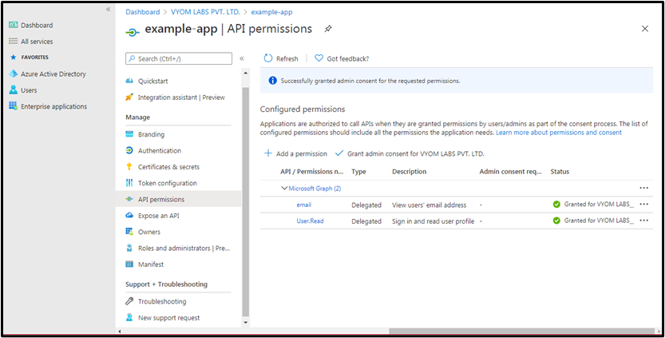Click the Dashboard icon in sidebar

click(13, 26)
